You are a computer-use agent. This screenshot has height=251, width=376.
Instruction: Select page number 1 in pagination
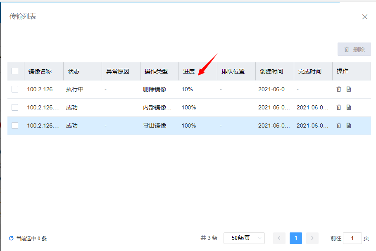point(296,238)
